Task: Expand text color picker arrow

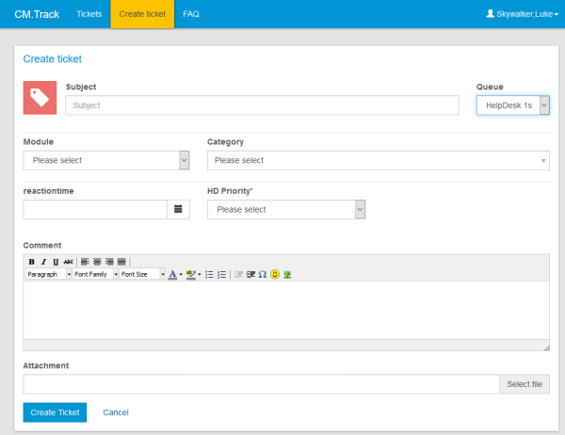Action: point(181,274)
